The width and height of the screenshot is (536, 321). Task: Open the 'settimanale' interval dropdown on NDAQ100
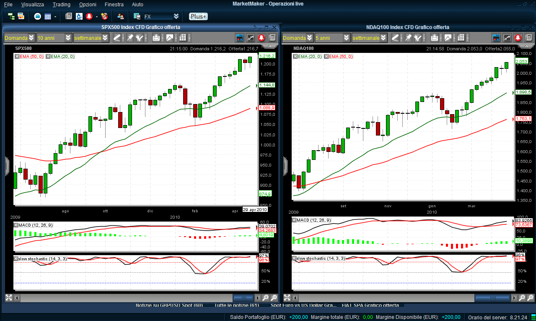pos(383,38)
